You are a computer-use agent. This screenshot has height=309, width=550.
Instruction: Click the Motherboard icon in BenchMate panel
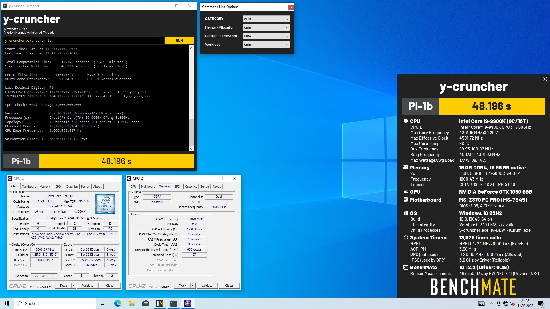coord(406,200)
